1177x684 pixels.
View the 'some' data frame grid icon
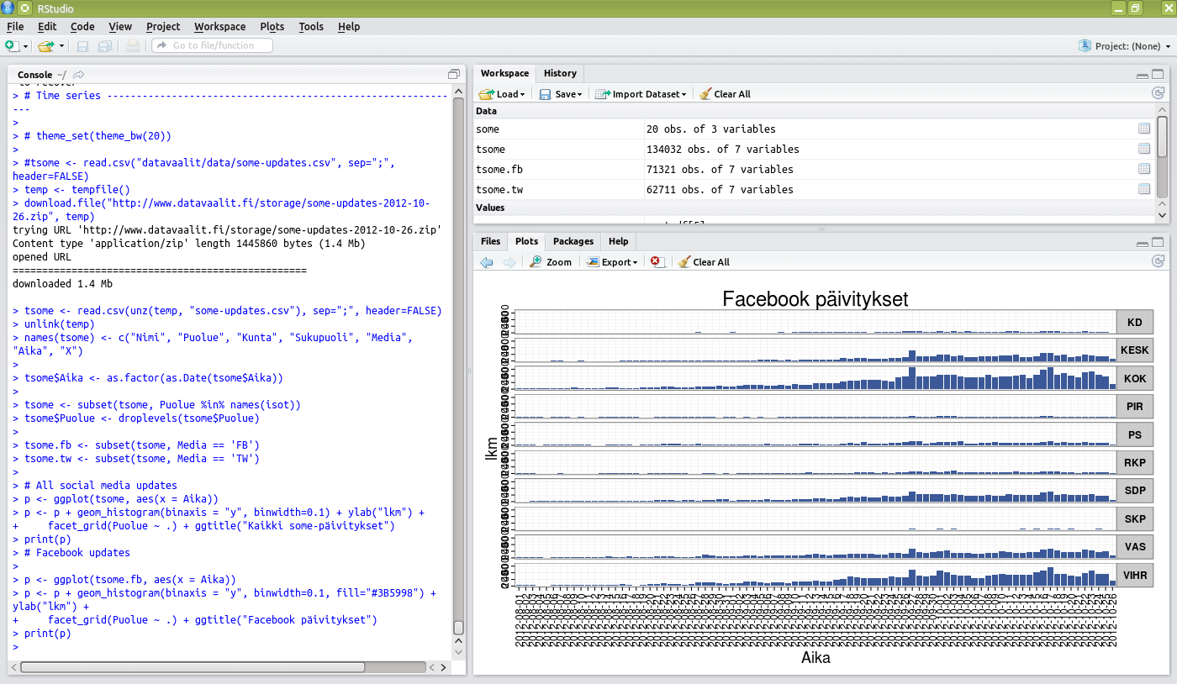coord(1143,129)
